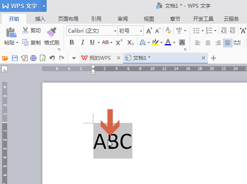Redo the last undone action
Viewport: 247px width, 184px height.
pyautogui.click(x=62, y=58)
